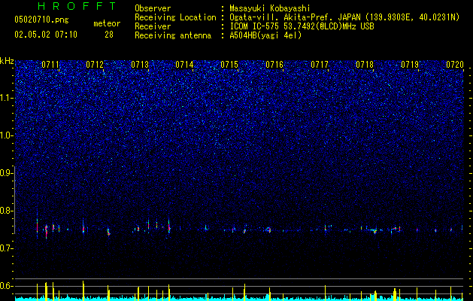Click the date stamp 02.05.02 07:10

[x=46, y=35]
